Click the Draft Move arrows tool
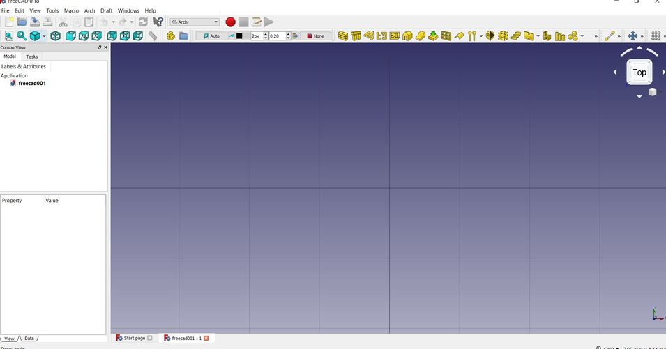The image size is (666, 349). (633, 36)
